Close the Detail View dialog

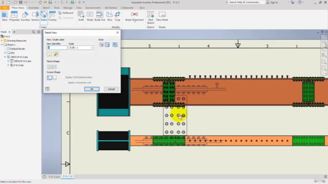(117, 33)
